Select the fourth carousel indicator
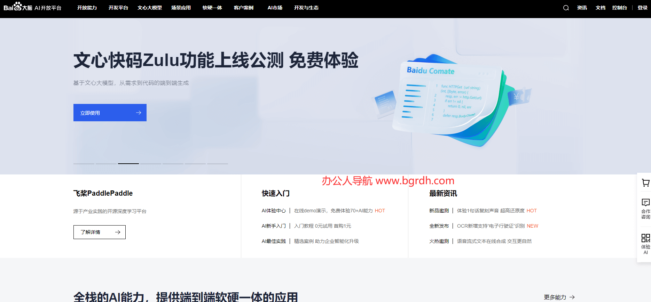This screenshot has height=302, width=651. point(151,163)
